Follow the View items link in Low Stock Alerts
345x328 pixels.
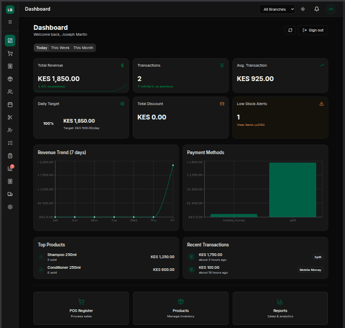point(251,125)
